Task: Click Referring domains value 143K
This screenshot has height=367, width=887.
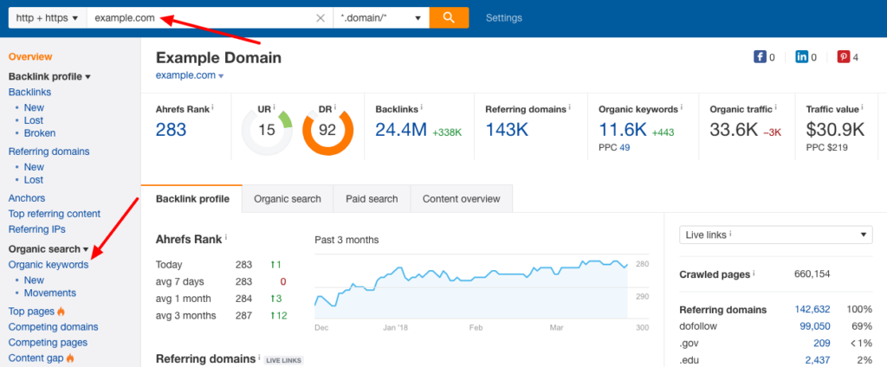Action: point(507,130)
